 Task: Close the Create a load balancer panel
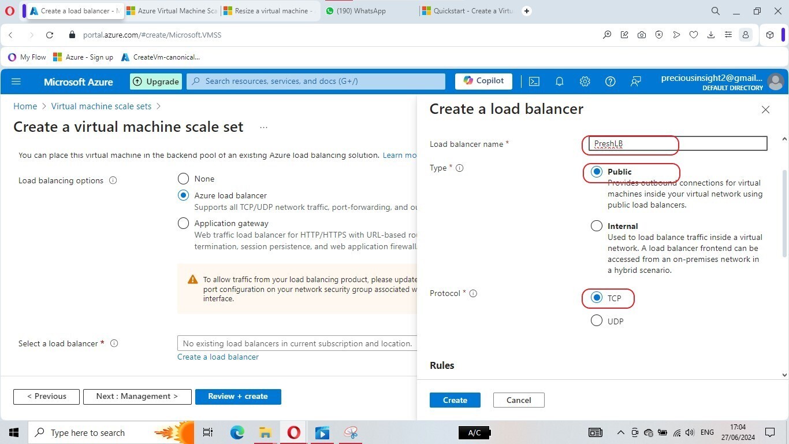pos(765,109)
